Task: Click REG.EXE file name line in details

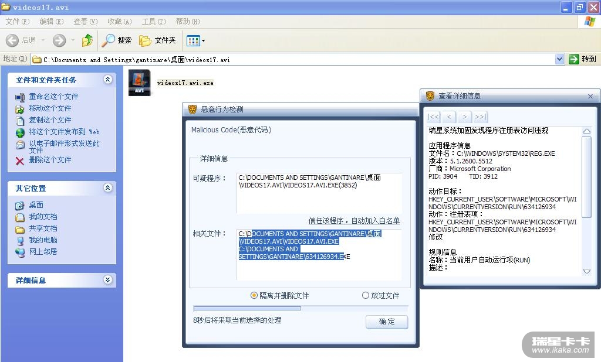Action: tap(492, 153)
